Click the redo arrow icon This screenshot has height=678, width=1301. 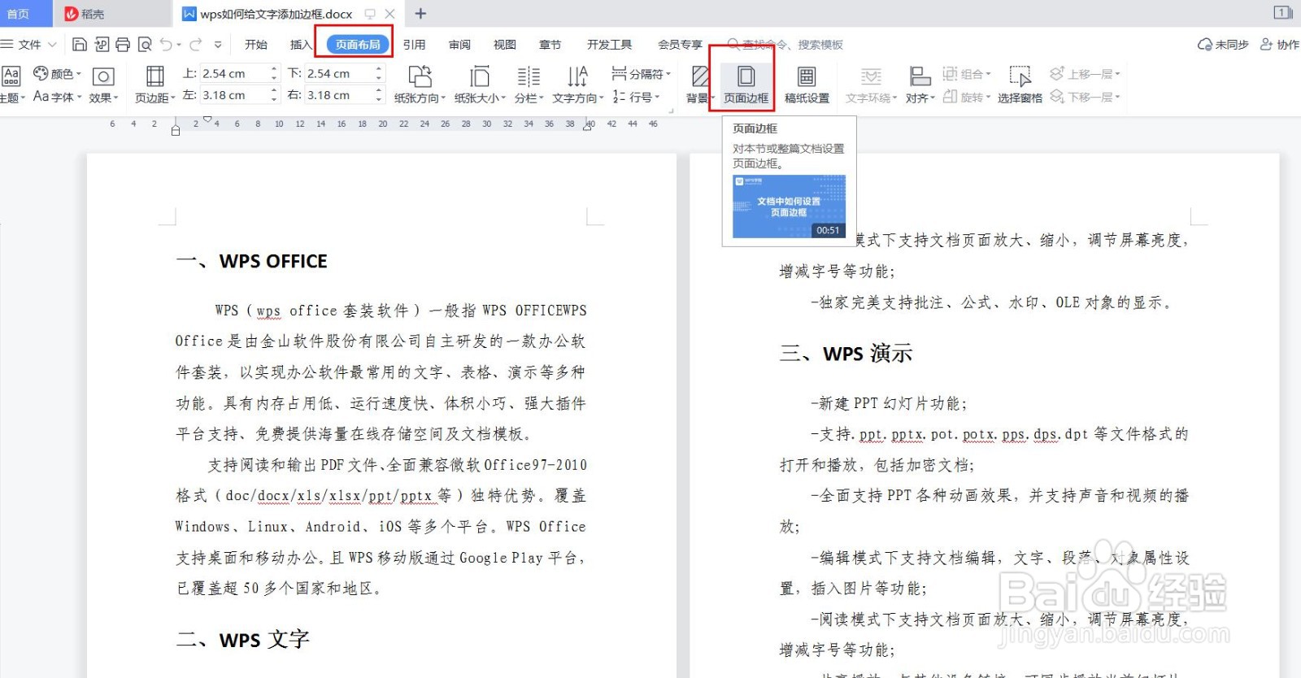195,45
